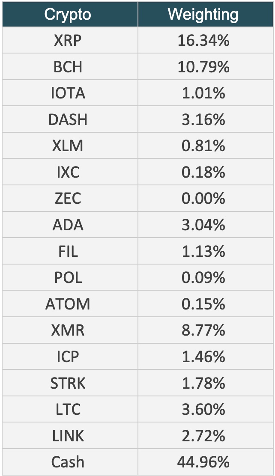Screen dimensions: 275x476
Task: Select the 16.34% weighting cell
Action: pos(206,40)
